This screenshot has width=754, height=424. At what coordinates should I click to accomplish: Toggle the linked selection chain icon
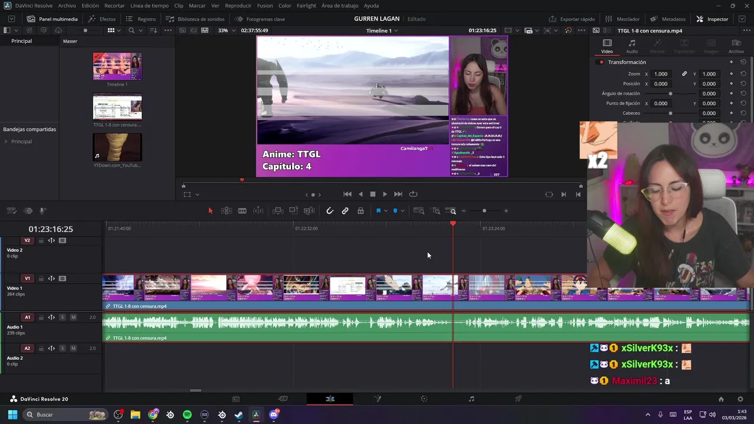pos(345,211)
